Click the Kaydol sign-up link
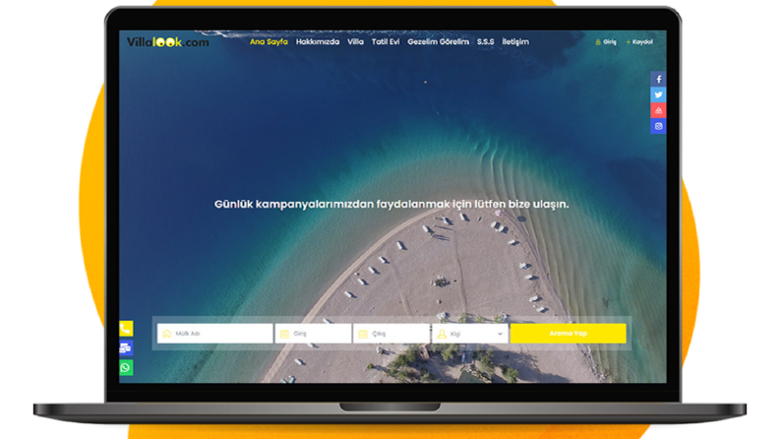 (x=639, y=41)
